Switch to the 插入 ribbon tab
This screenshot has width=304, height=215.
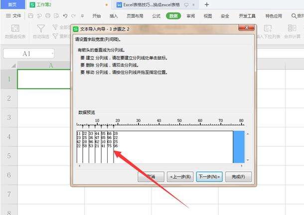click(114, 16)
